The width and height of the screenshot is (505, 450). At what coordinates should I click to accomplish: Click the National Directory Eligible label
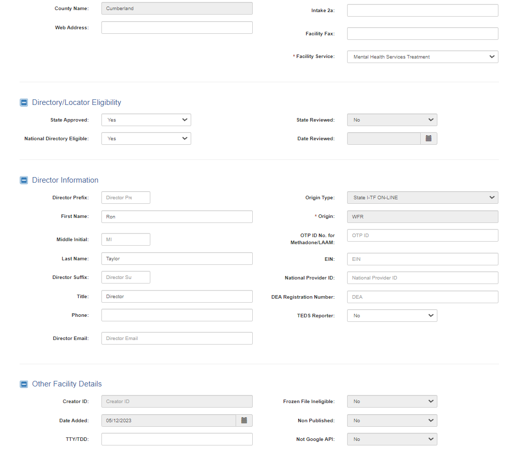click(57, 139)
